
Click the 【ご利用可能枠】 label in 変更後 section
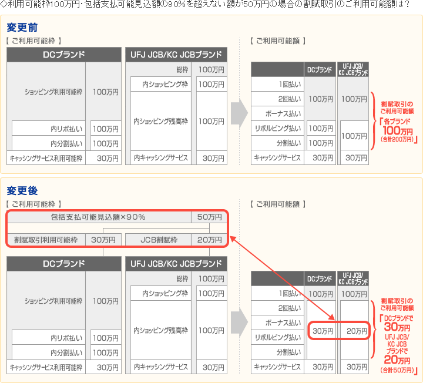point(33,204)
